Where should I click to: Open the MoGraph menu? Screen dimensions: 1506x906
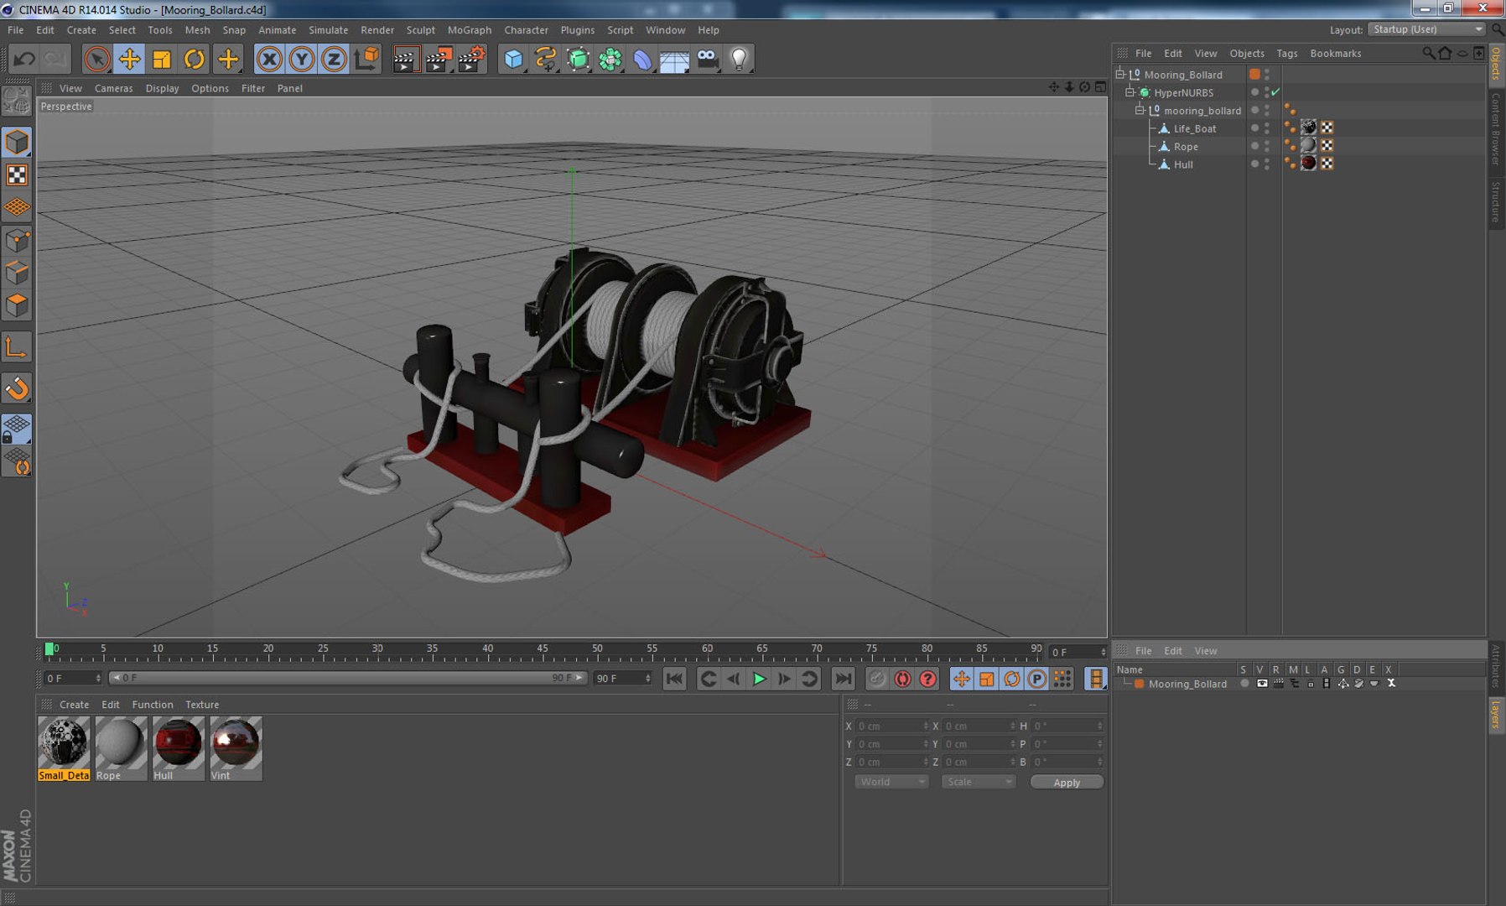click(469, 30)
